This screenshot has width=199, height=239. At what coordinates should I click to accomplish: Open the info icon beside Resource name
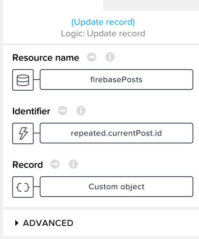coord(110,57)
